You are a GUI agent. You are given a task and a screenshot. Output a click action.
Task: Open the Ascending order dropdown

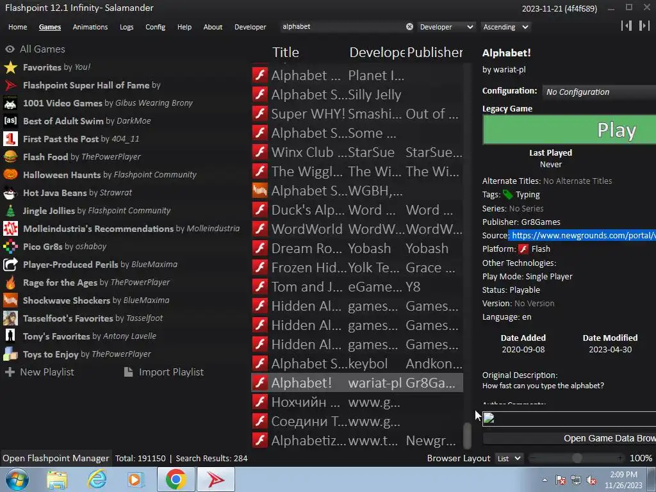tap(506, 27)
